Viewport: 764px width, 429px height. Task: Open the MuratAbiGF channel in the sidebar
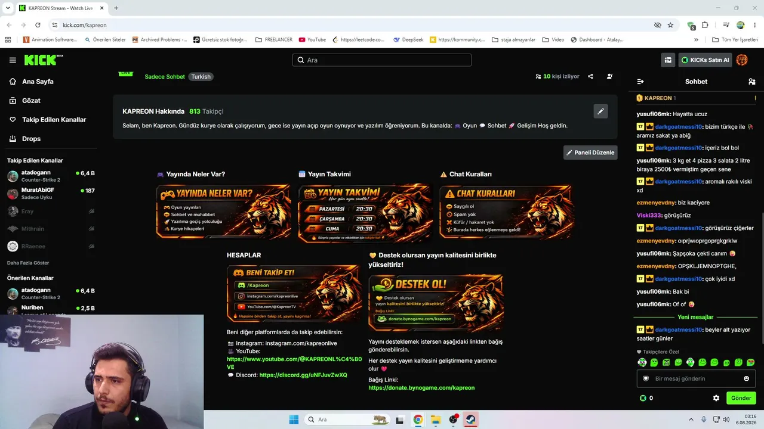tap(51, 194)
